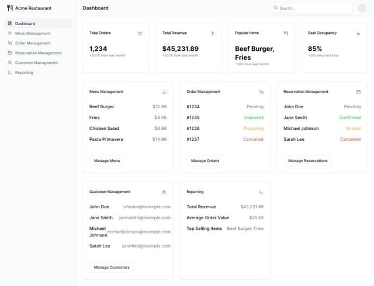
Task: Click the Reporting chart icon in sidebar
Action: tap(10, 73)
